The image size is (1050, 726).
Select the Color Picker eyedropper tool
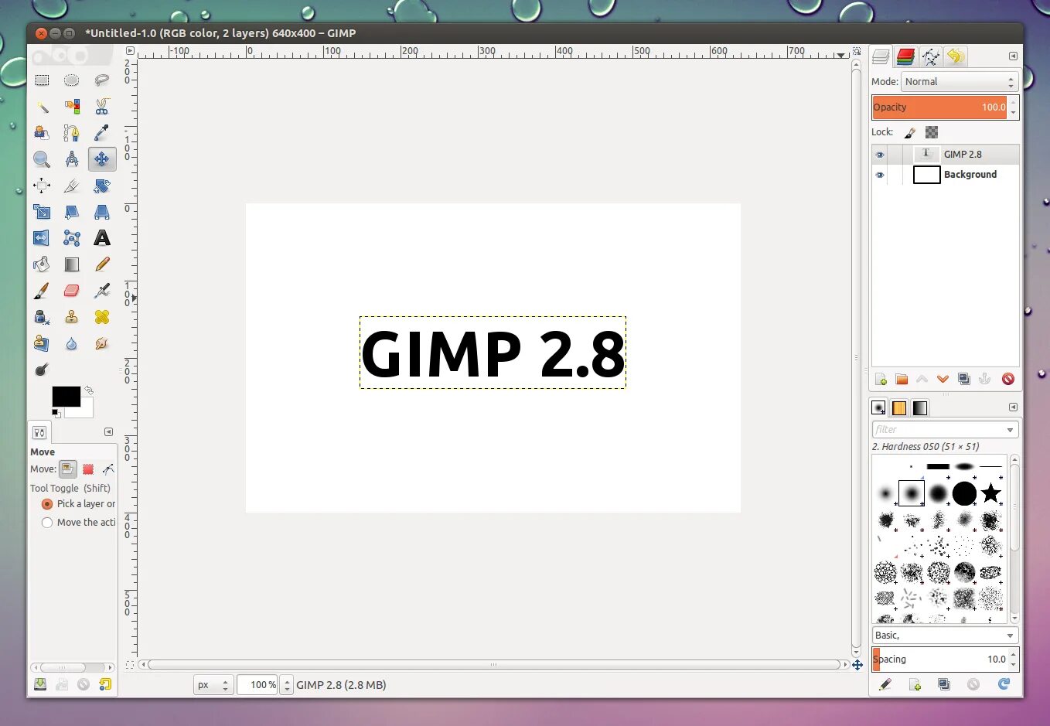coord(102,133)
